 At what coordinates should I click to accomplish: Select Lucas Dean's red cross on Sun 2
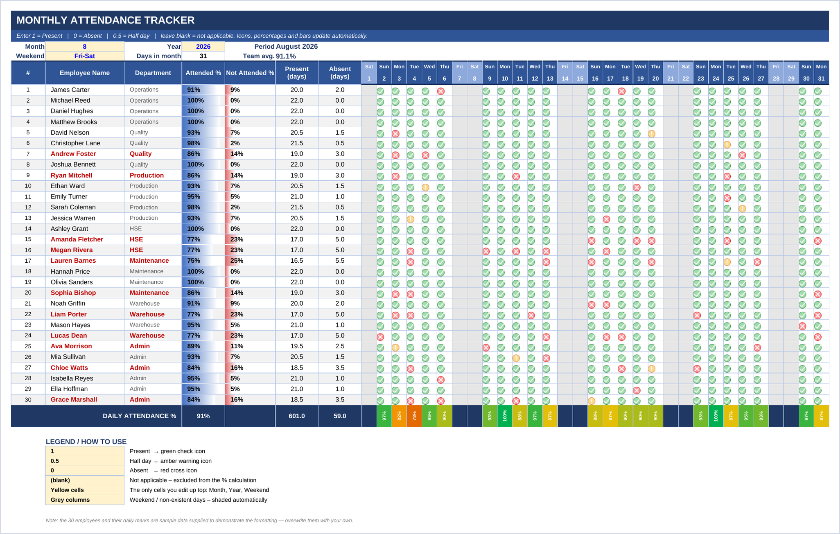[380, 337]
